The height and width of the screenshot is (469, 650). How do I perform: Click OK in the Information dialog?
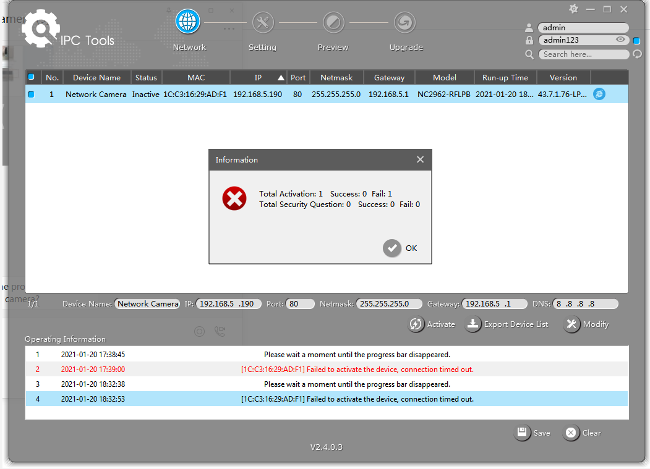pos(411,248)
